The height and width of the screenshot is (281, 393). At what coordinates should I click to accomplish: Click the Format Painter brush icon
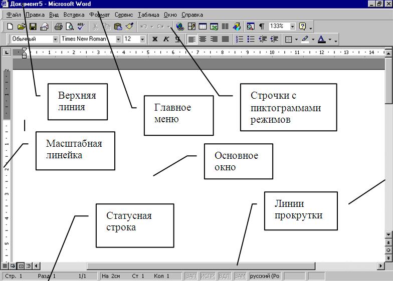129,27
